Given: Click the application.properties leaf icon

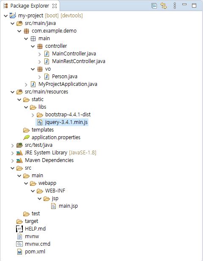Looking at the screenshot, I should pos(26,137).
